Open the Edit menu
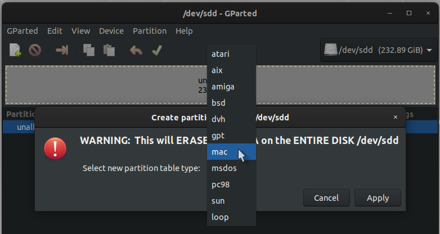 coord(55,31)
